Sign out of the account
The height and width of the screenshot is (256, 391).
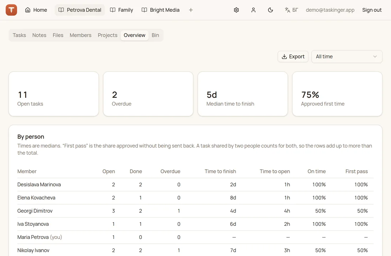pos(372,10)
